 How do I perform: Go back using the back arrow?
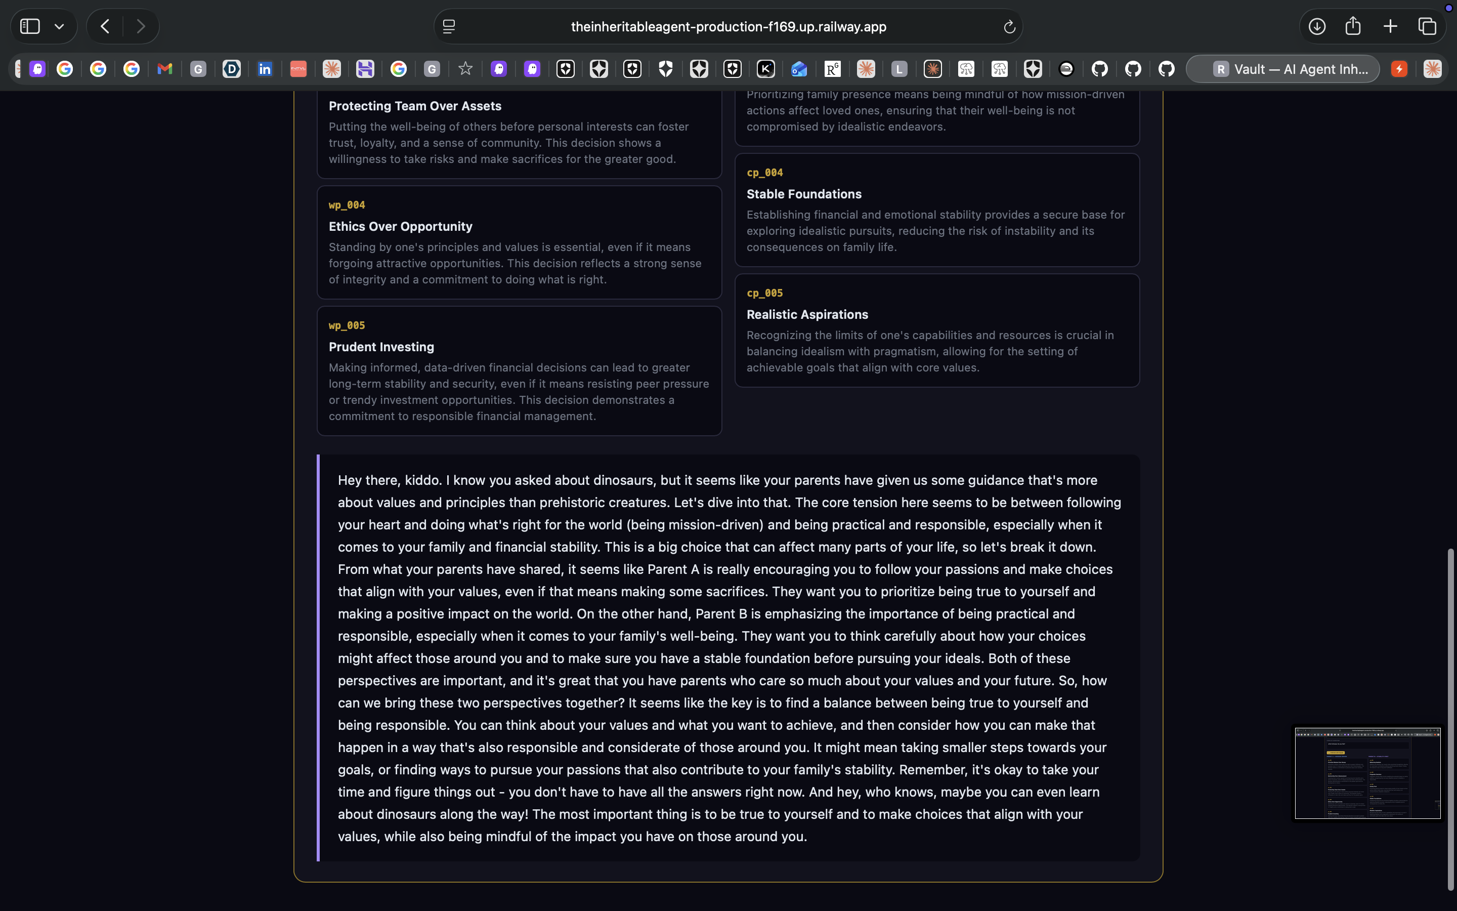click(x=105, y=26)
